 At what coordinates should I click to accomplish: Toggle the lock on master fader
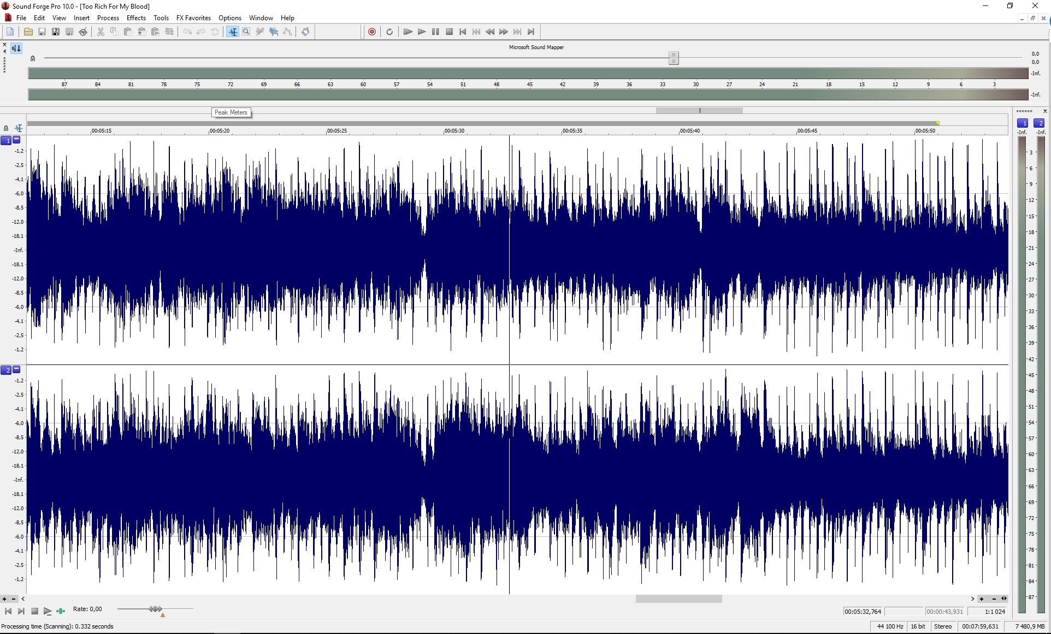tap(33, 58)
